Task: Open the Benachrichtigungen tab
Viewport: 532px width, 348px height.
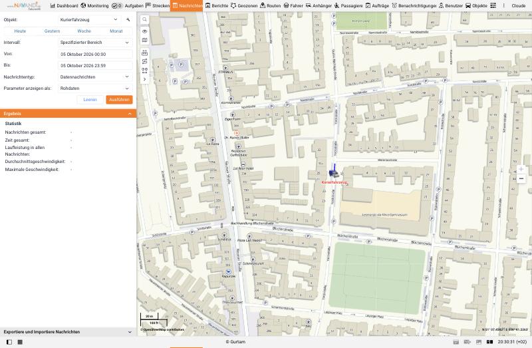Action: pos(414,5)
